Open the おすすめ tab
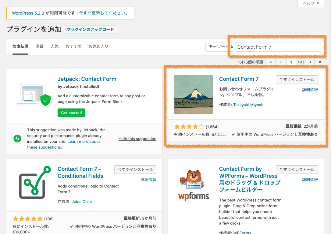331x234 pixels. coord(73,46)
